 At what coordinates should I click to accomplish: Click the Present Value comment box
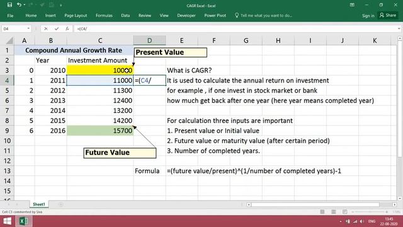point(171,52)
